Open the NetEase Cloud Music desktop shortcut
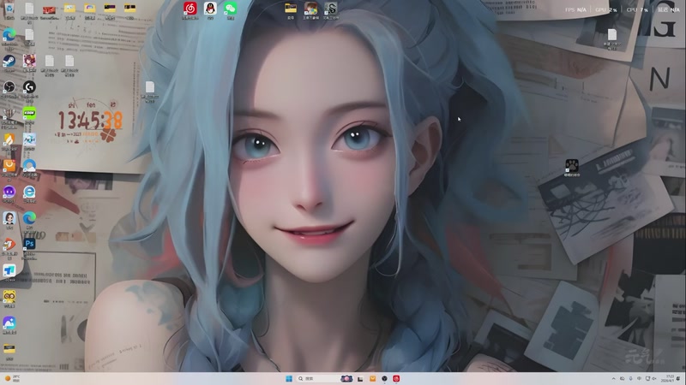Screen dimensions: 686x385 [190, 9]
